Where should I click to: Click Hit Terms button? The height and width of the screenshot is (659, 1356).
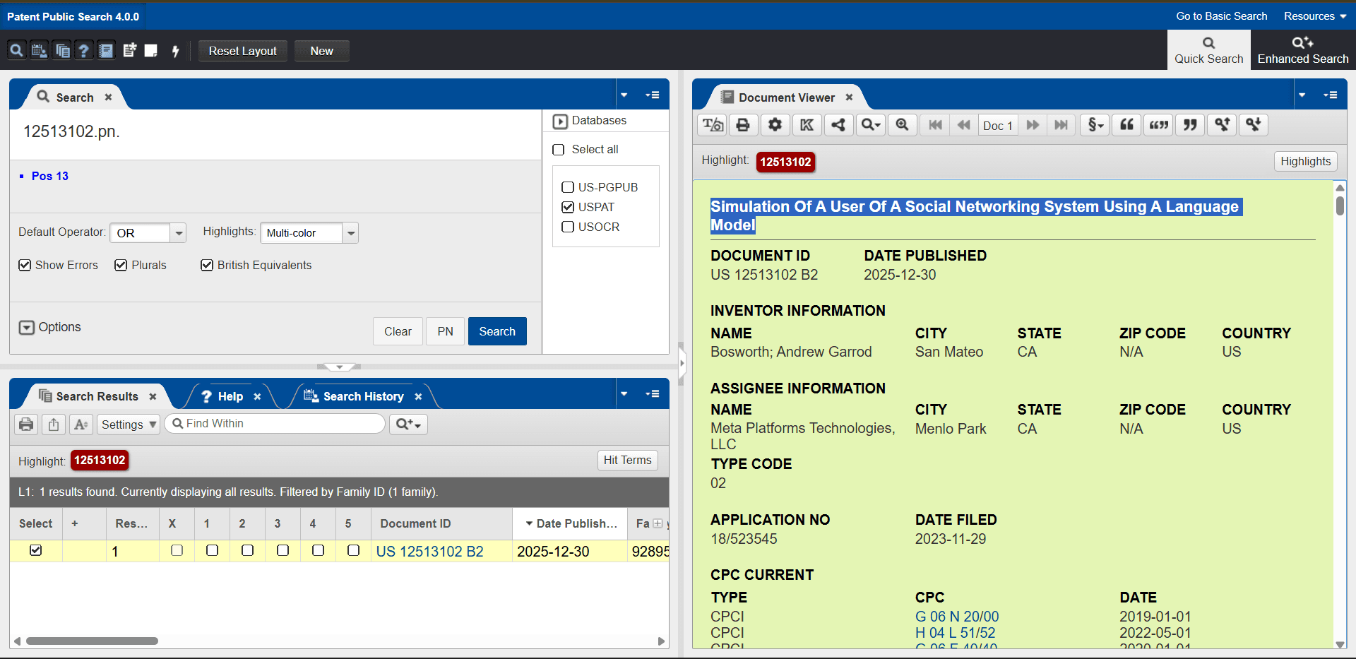[627, 461]
